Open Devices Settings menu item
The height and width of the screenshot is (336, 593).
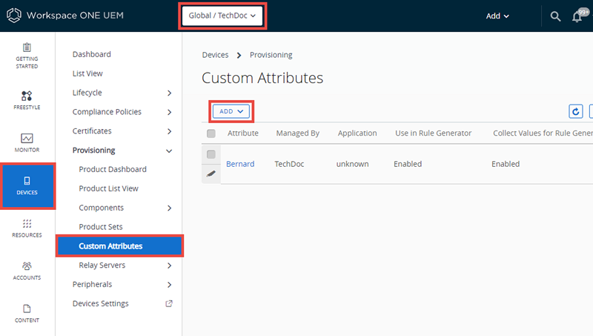(x=100, y=303)
